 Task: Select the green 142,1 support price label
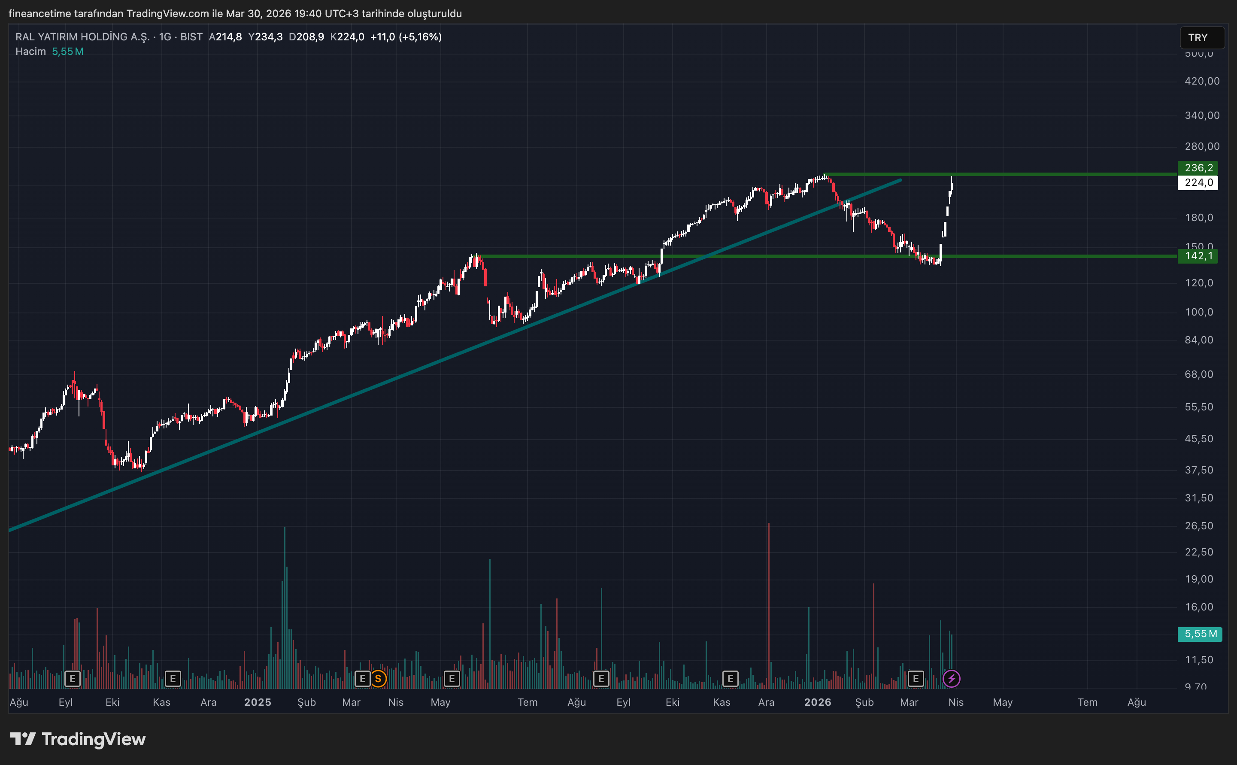(x=1198, y=257)
